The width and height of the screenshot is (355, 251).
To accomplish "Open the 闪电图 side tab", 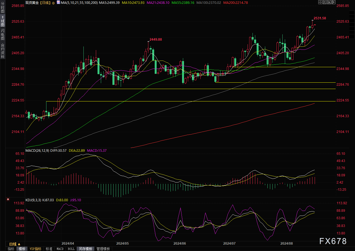I will (x=2, y=34).
